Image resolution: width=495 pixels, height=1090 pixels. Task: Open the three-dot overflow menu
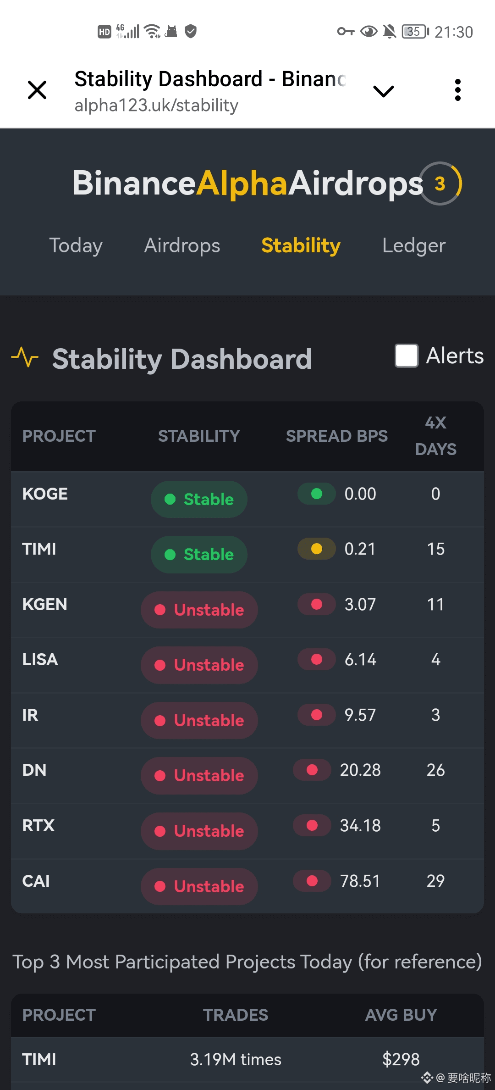tap(457, 90)
